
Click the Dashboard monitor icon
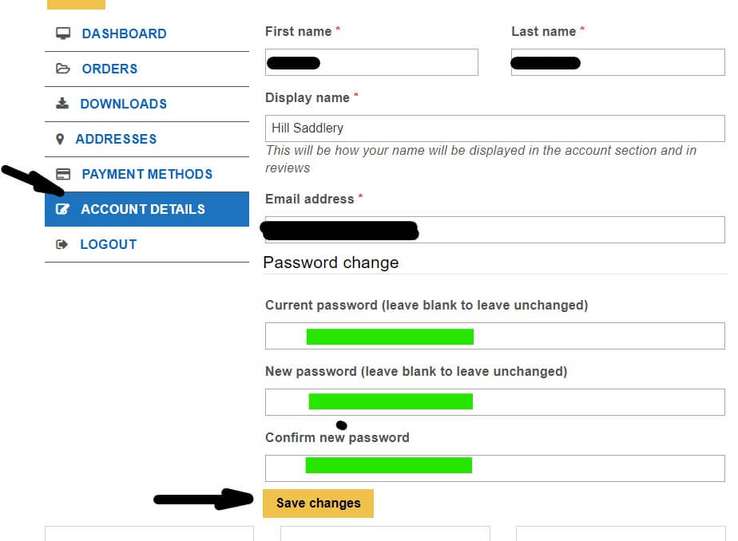(x=63, y=34)
